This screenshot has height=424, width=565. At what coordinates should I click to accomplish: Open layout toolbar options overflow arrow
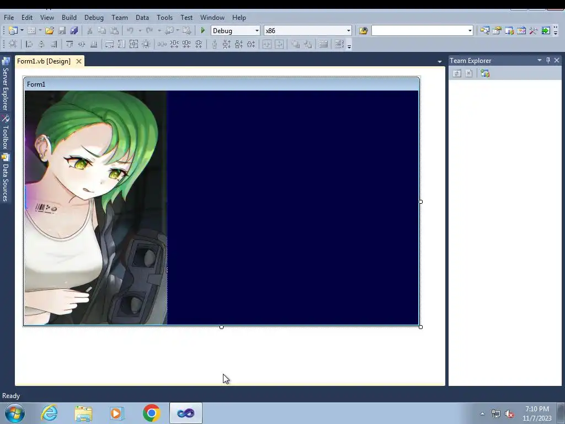pos(349,45)
